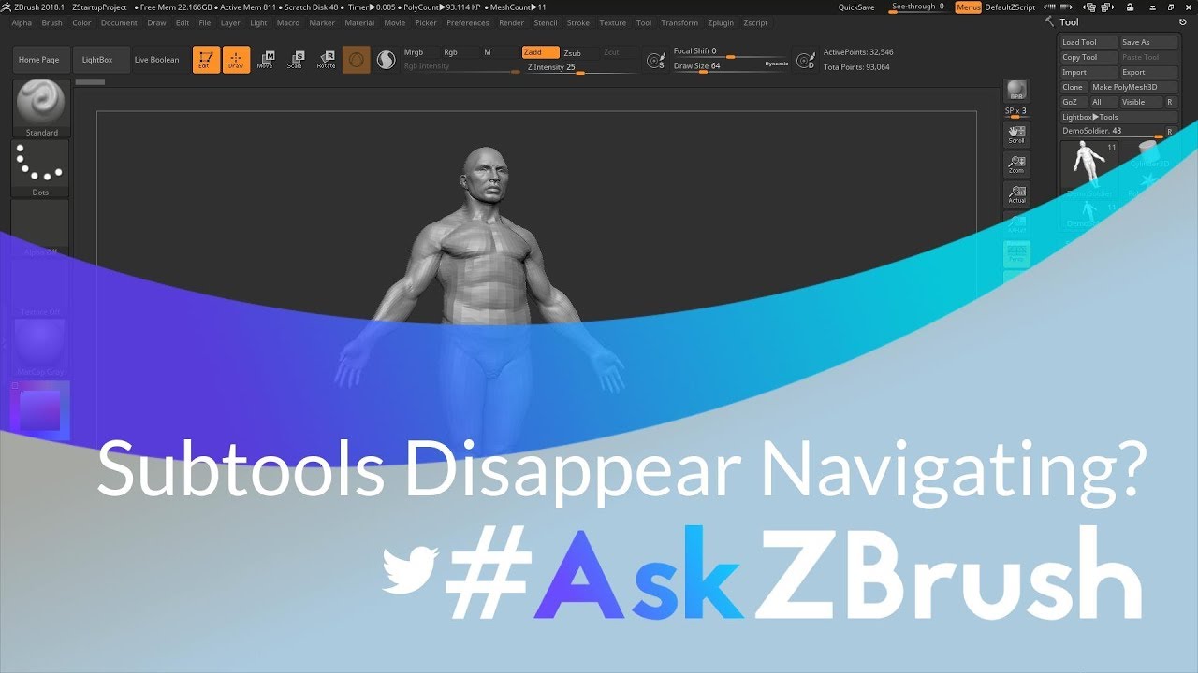The image size is (1198, 673).
Task: Click the DemoSoldier 48 tool slider
Action: click(1113, 132)
